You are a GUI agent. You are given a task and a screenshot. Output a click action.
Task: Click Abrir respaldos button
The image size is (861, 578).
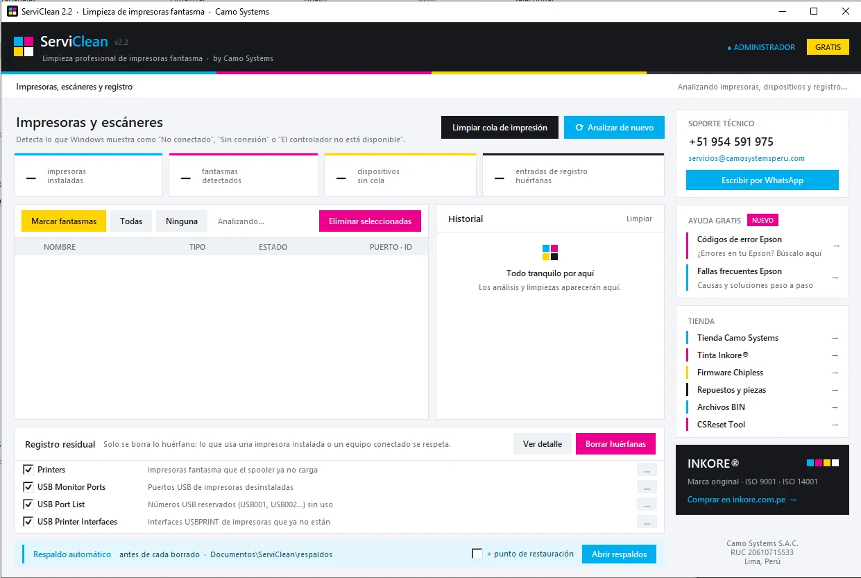pyautogui.click(x=619, y=554)
